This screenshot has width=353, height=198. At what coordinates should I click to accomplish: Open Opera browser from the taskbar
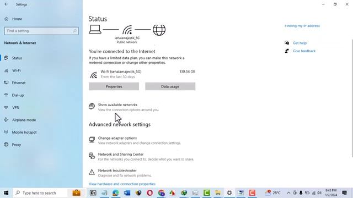pyautogui.click(x=149, y=193)
